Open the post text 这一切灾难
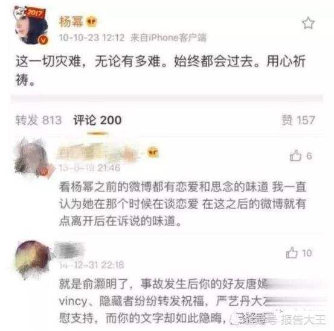Image resolution: width=334 pixels, height=331 pixels. coord(161,71)
